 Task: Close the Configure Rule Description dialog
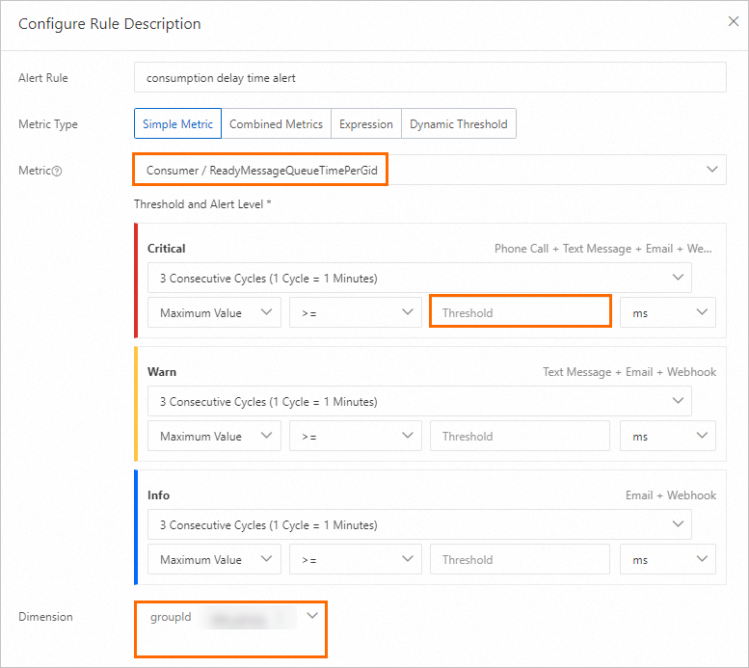734,22
